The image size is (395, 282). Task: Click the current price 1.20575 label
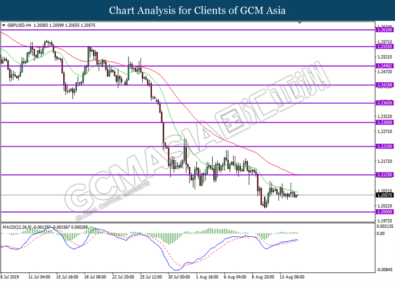[x=384, y=195]
